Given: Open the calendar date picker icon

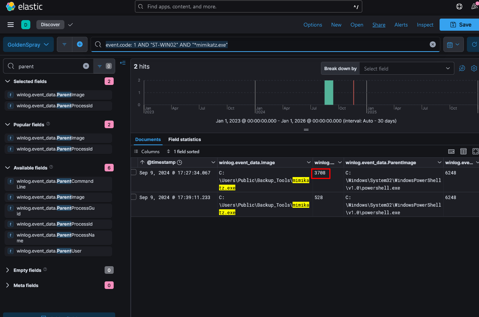Looking at the screenshot, I should coord(454,44).
